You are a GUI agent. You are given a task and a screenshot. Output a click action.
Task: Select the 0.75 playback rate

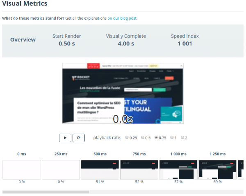click(156, 138)
